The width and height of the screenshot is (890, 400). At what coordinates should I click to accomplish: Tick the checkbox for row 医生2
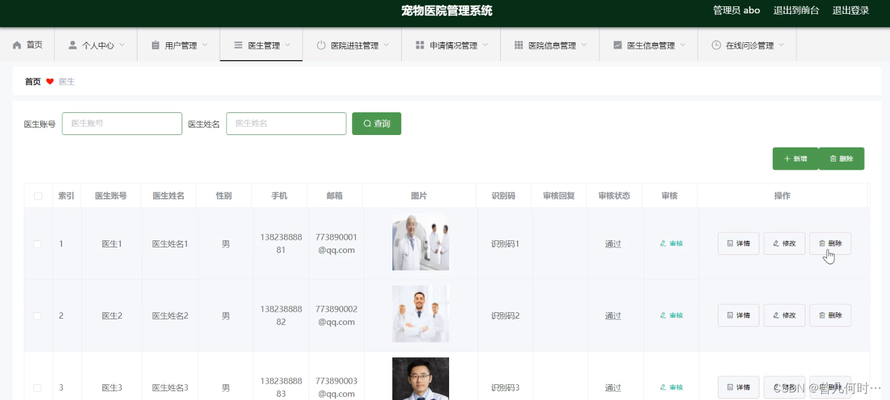37,316
